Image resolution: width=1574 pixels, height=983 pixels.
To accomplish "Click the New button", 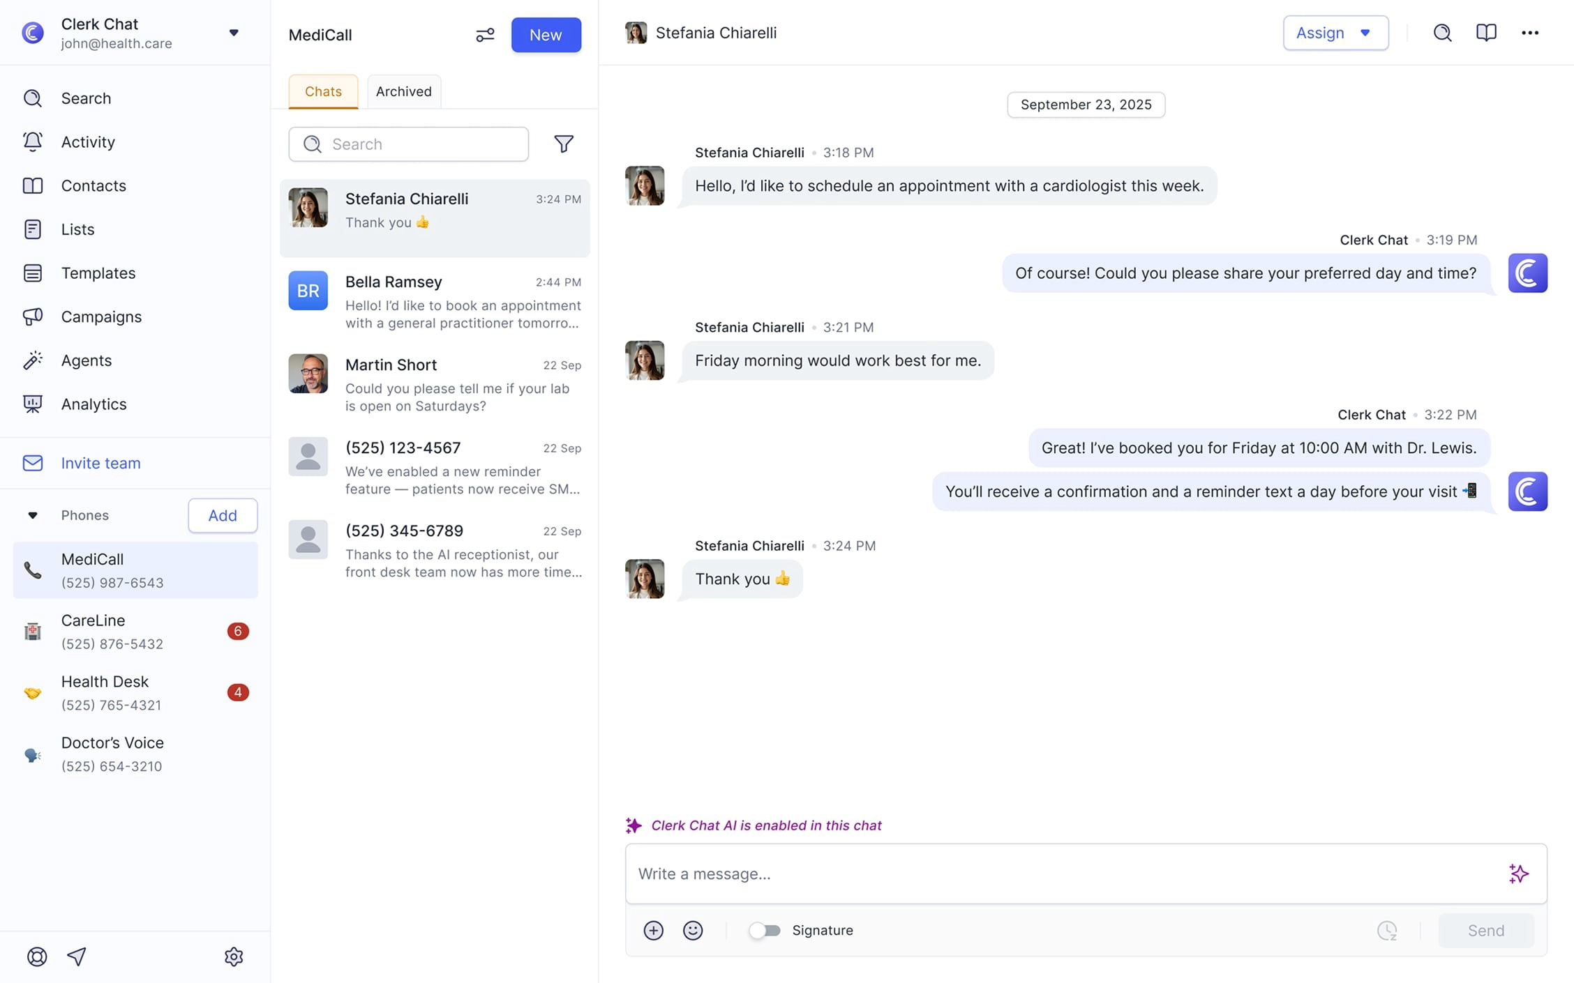I will pyautogui.click(x=546, y=35).
